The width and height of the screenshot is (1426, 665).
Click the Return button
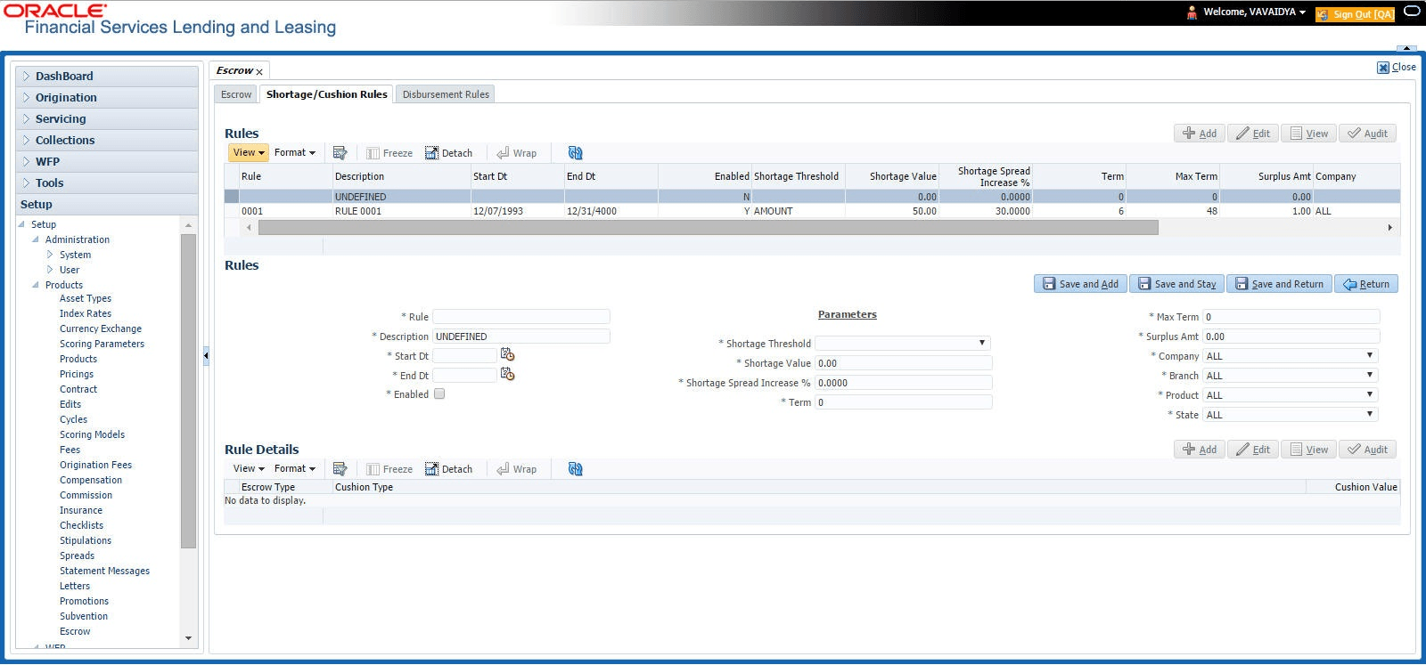pos(1366,284)
